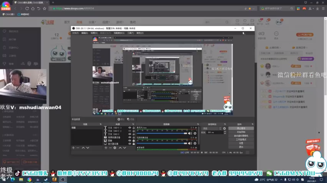Mute the second mixer channel speaker icon
Screen dimensions: 327x183
[x=190, y=143]
